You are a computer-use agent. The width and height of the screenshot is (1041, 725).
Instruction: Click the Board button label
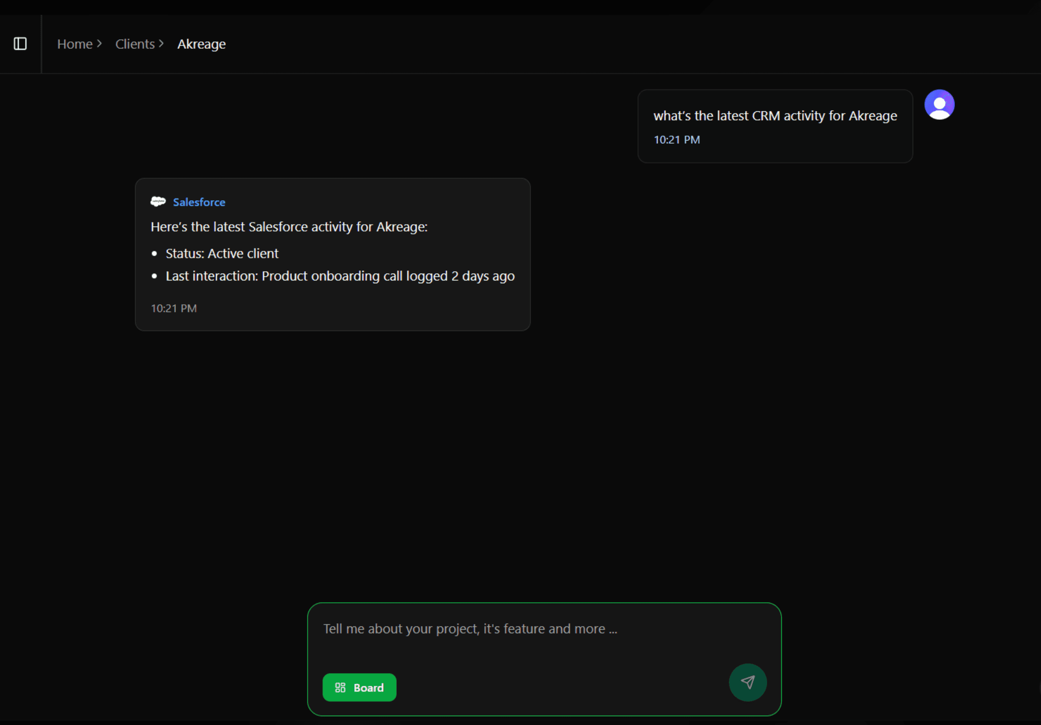tap(369, 687)
